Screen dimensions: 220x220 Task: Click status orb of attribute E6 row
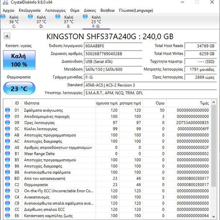[x=7, y=216]
